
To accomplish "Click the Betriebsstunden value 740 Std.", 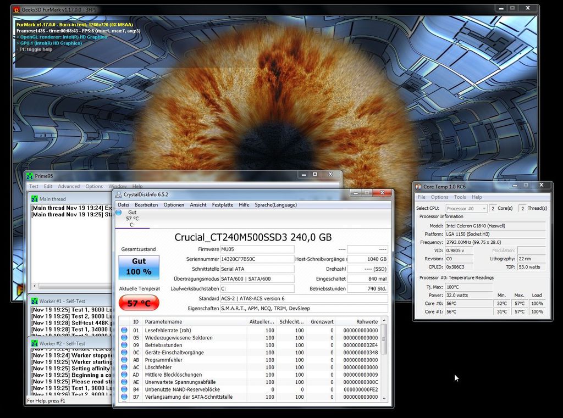I will pos(368,288).
